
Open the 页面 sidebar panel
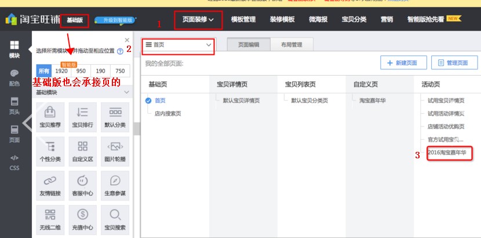(x=14, y=134)
